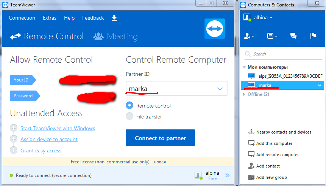Open the Partner ID dropdown arrow
Viewport: 326px width, 186px height.
220,89
